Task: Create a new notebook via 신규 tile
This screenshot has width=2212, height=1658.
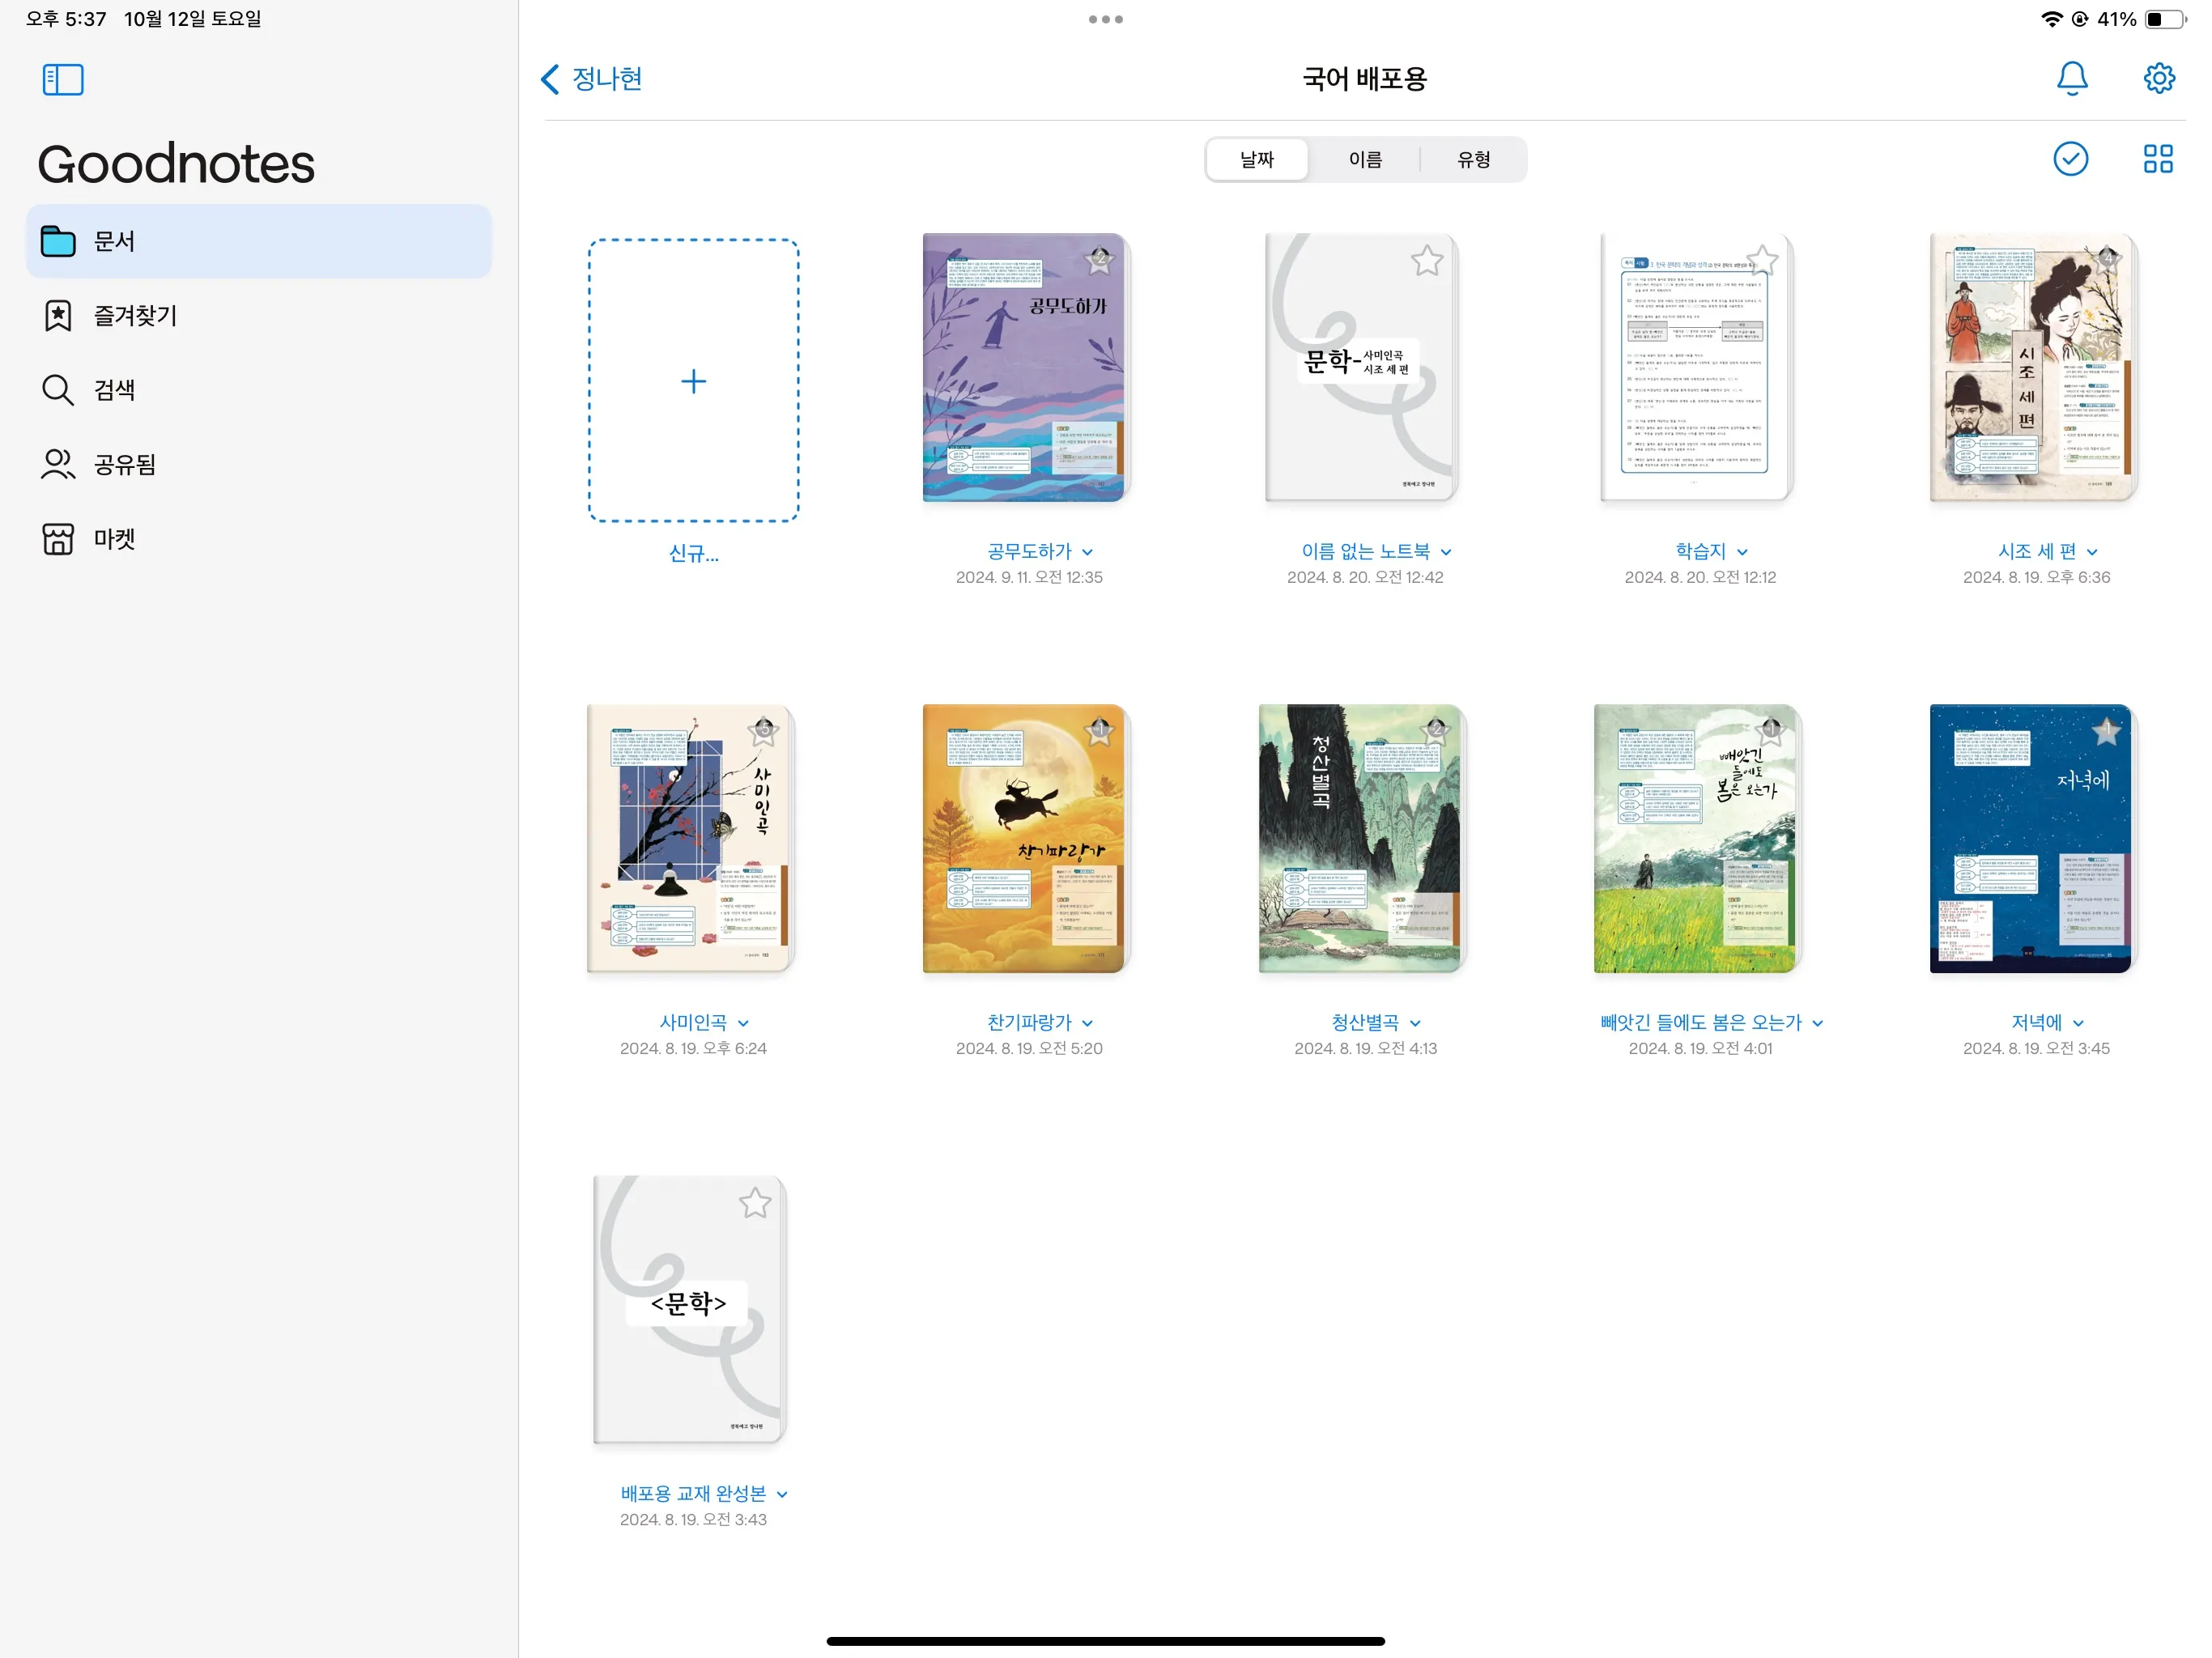Action: click(693, 381)
